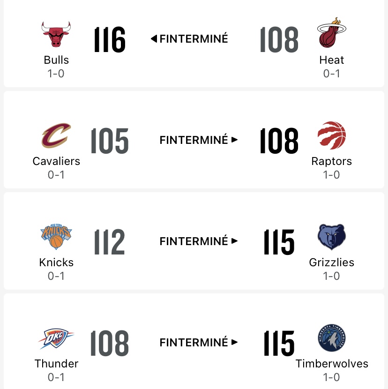This screenshot has width=388, height=389.
Task: Select the Bulls score 116
Action: [110, 39]
